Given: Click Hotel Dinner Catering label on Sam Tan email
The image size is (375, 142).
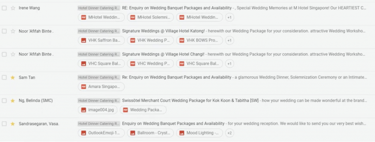Looking at the screenshot, I should tap(99, 77).
